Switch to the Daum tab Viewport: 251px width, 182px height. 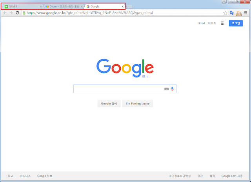pyautogui.click(x=64, y=7)
